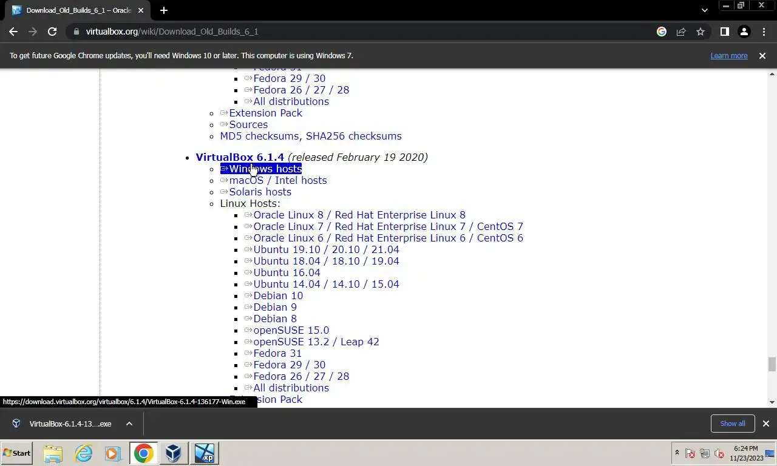Image resolution: width=777 pixels, height=466 pixels.
Task: Show hidden system tray icons
Action: point(677,453)
